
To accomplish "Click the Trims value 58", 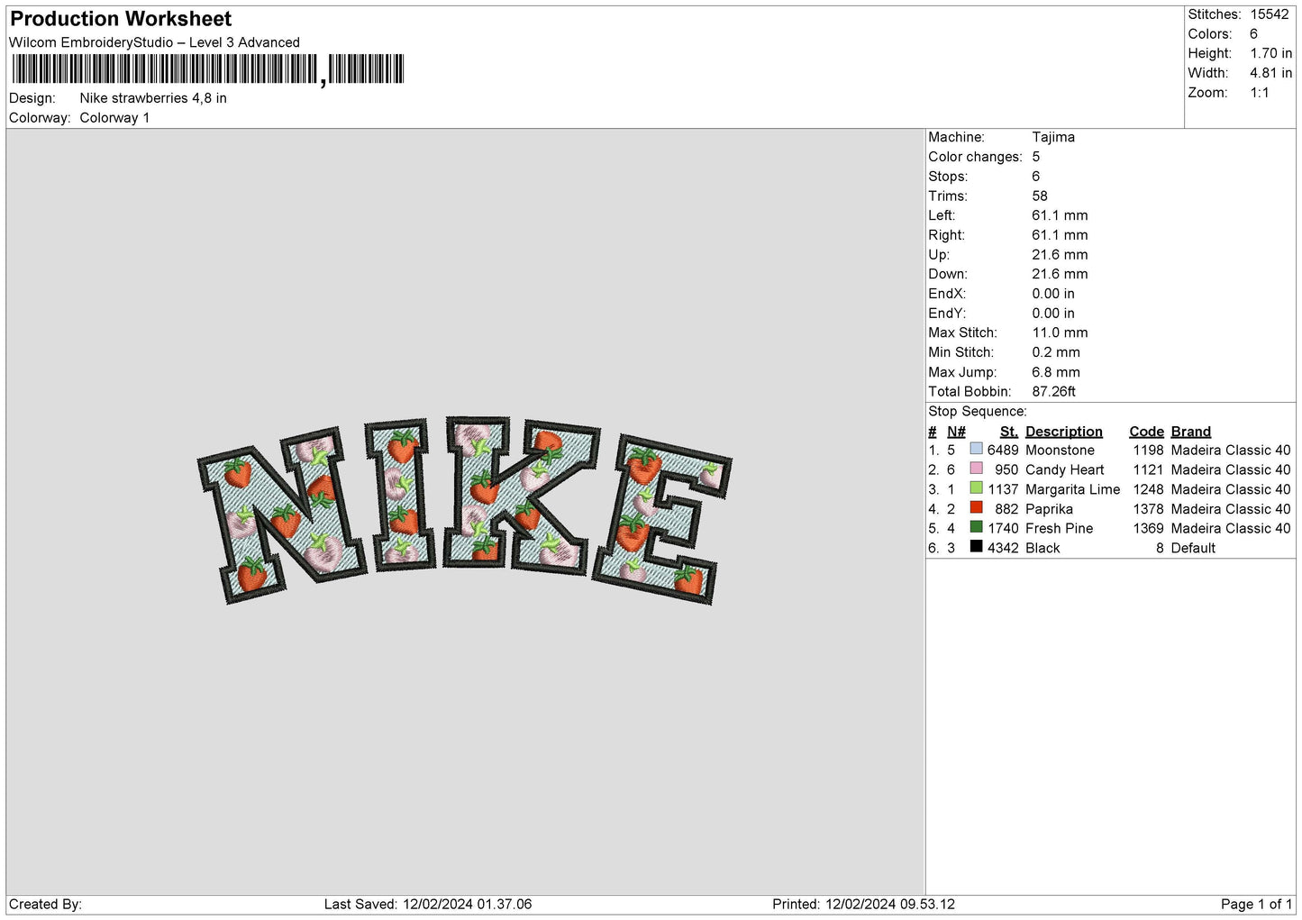I will 1040,196.
